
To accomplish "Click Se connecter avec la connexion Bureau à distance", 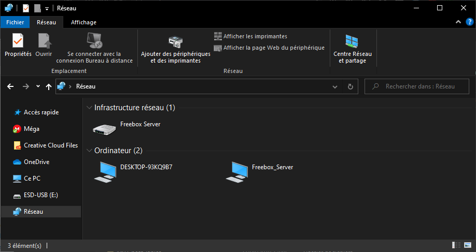I will pos(94,49).
